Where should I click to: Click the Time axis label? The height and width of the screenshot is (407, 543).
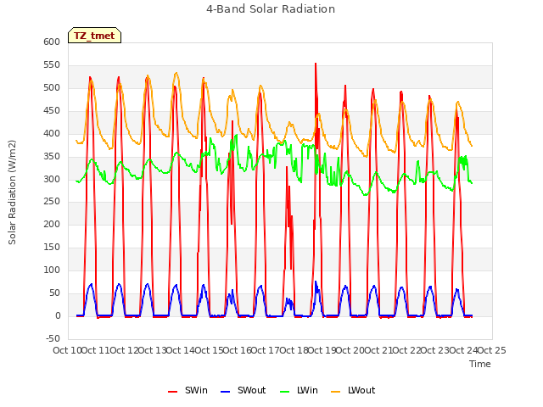pyautogui.click(x=479, y=364)
